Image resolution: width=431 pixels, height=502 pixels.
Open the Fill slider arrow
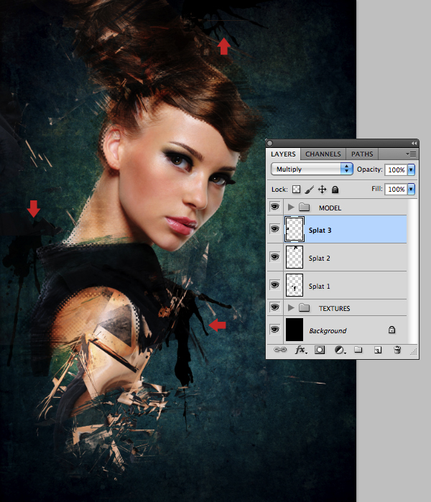click(411, 189)
